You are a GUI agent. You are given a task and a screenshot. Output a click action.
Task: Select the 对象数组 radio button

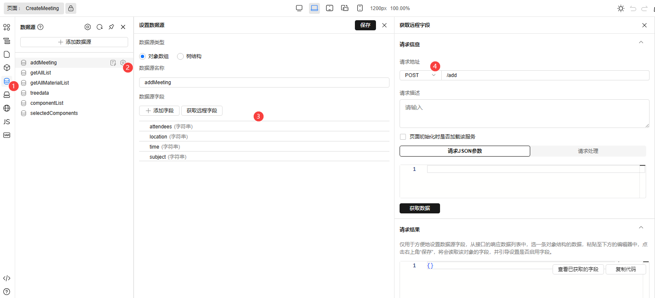142,56
